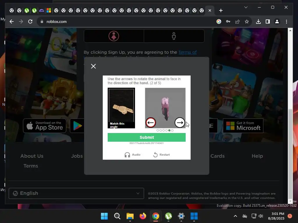Open the saved passwords key icon
The width and height of the screenshot is (298, 223).
click(x=228, y=21)
